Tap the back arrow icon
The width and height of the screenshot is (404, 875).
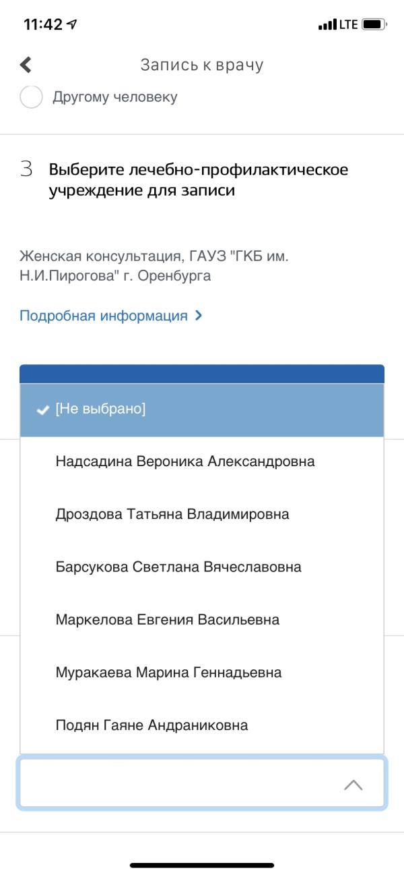click(26, 65)
